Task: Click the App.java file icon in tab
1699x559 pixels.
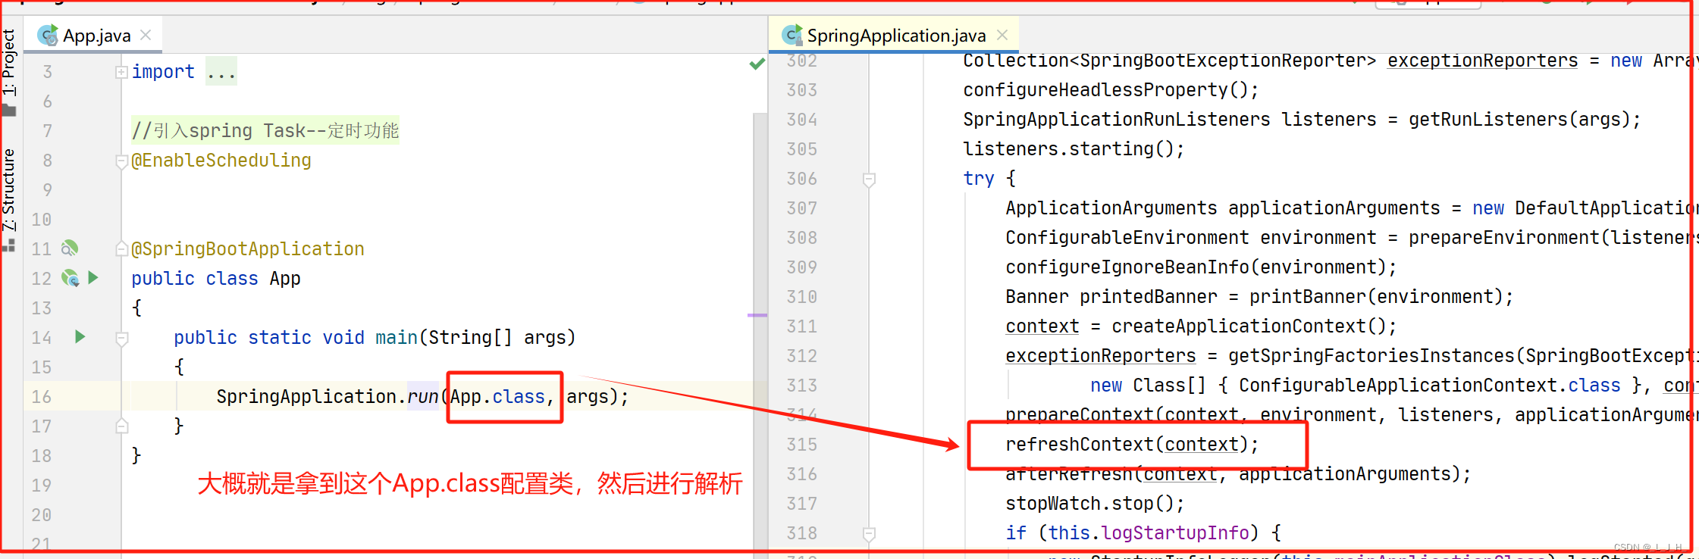Action: [48, 35]
